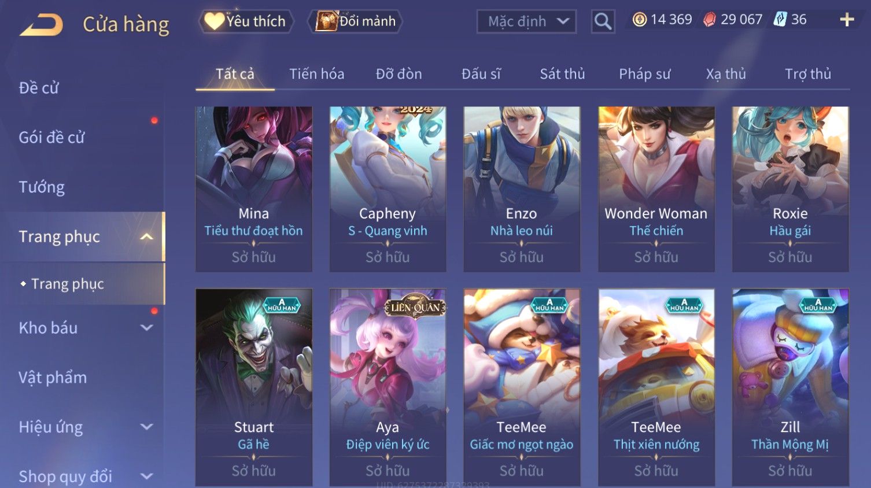This screenshot has height=488, width=871.
Task: Open Tướng in the sidebar
Action: point(42,187)
